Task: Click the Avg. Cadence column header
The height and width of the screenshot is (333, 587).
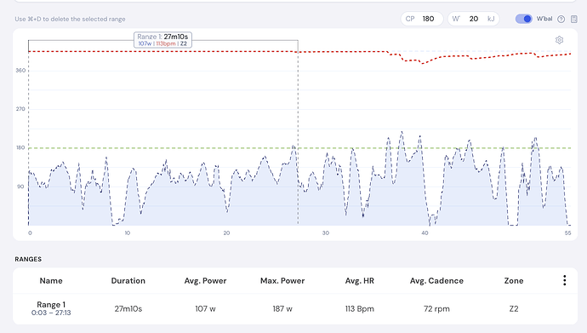Action: [x=436, y=280]
